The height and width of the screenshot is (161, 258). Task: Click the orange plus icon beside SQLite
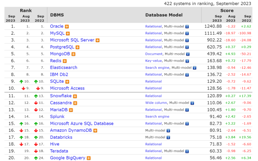[x=67, y=82]
